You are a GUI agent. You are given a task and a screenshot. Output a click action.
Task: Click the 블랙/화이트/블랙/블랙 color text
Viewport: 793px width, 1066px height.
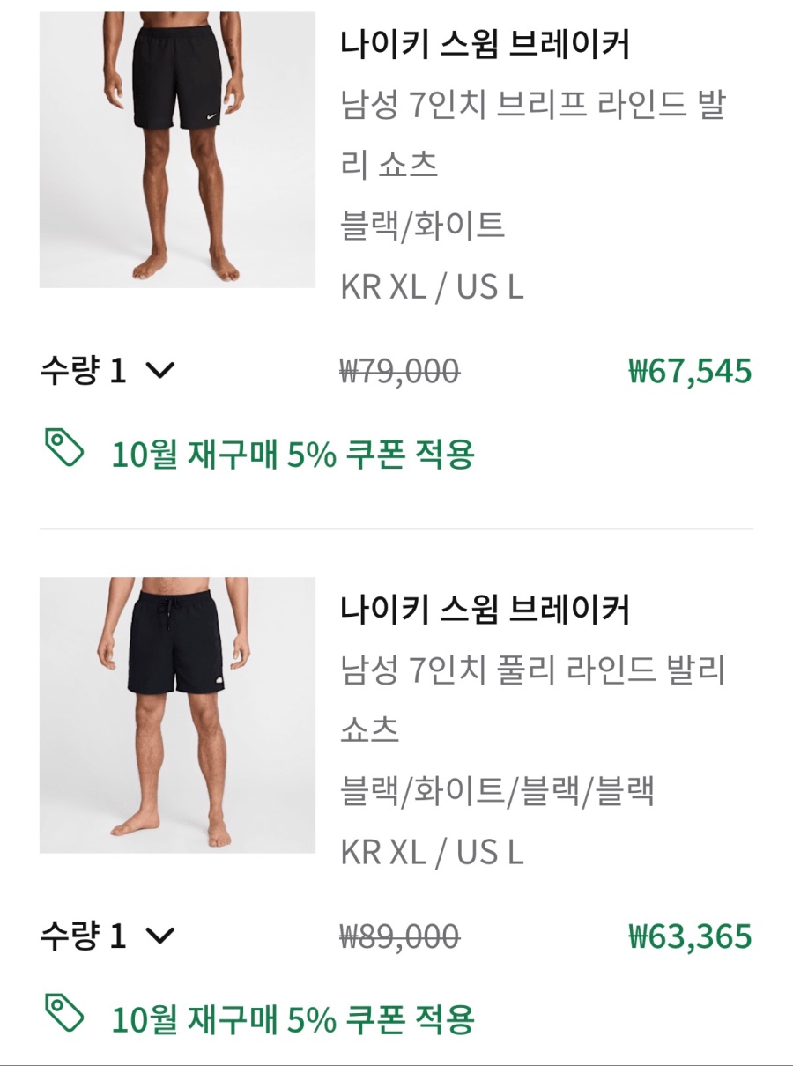tap(497, 791)
